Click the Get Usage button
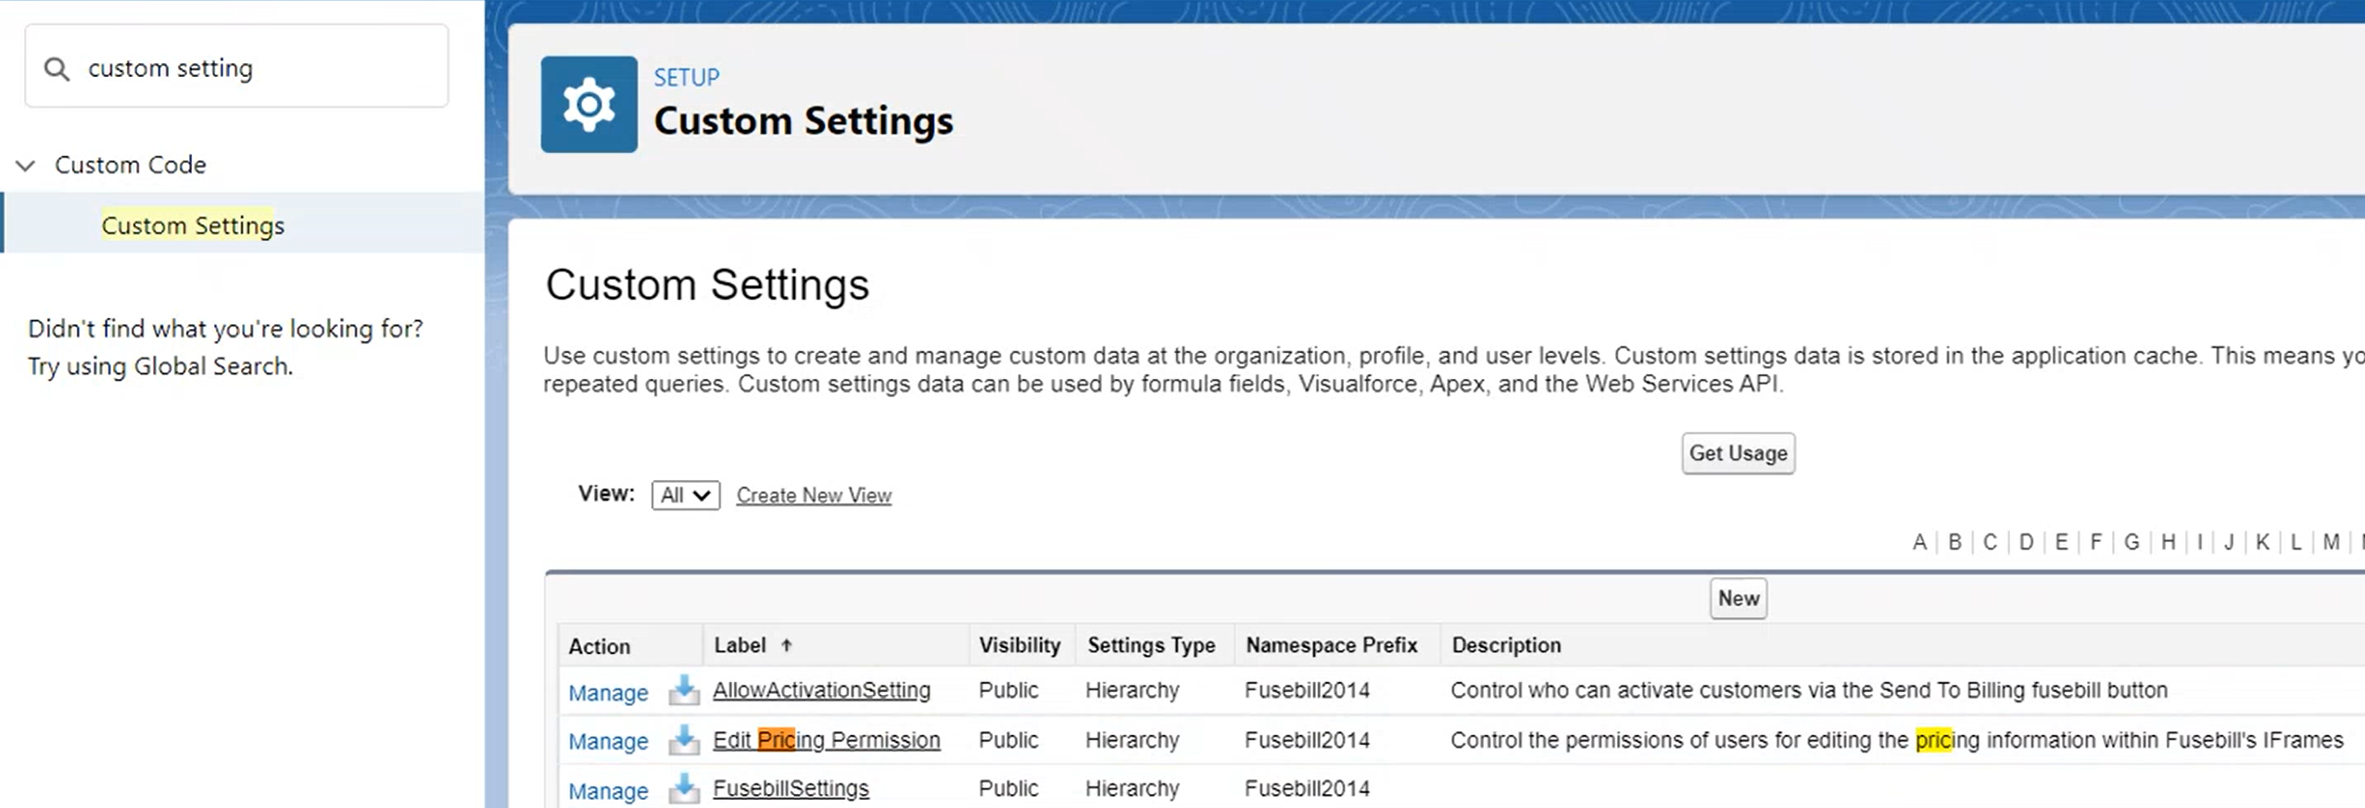 pyautogui.click(x=1738, y=453)
